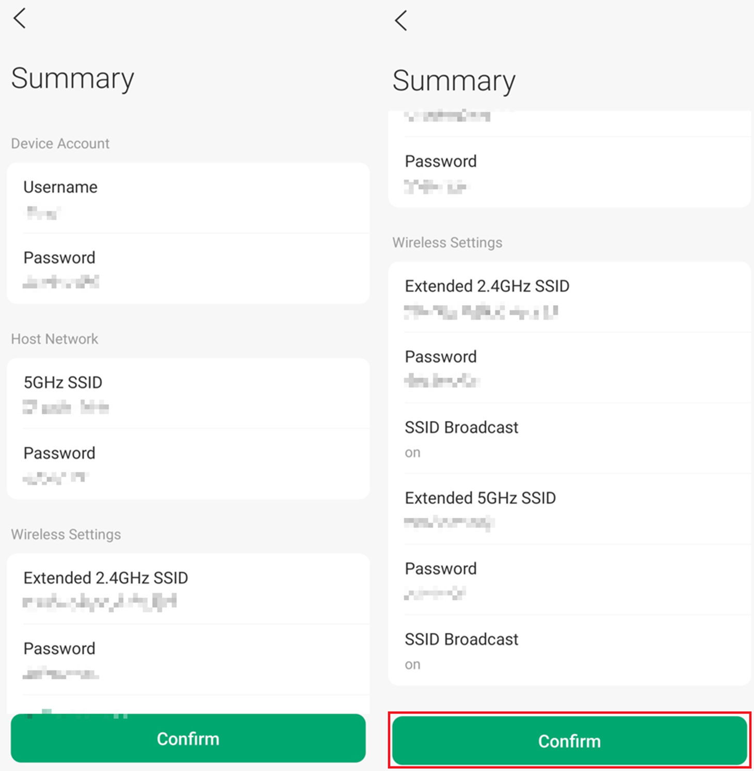Screen dimensions: 754x771
Task: Click Wireless Settings heading on the right screen
Action: pos(447,242)
